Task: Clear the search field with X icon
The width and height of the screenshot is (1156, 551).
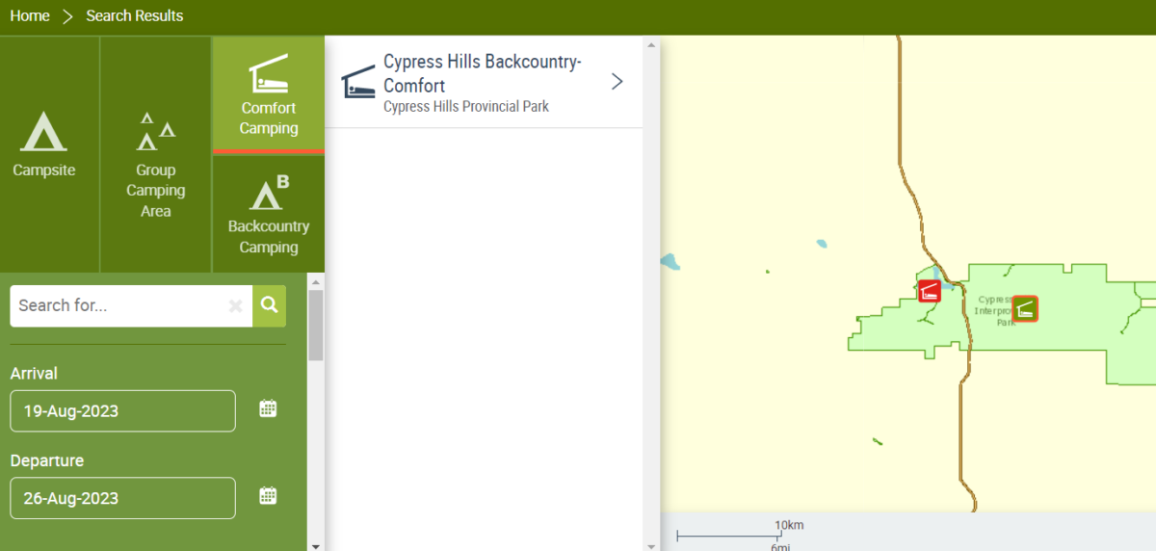Action: (235, 305)
